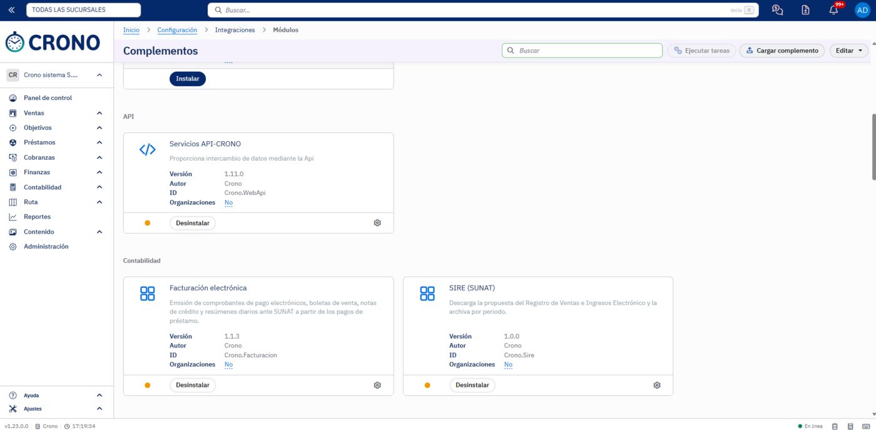Click the Ejecutar tareas button
876x433 pixels.
701,51
